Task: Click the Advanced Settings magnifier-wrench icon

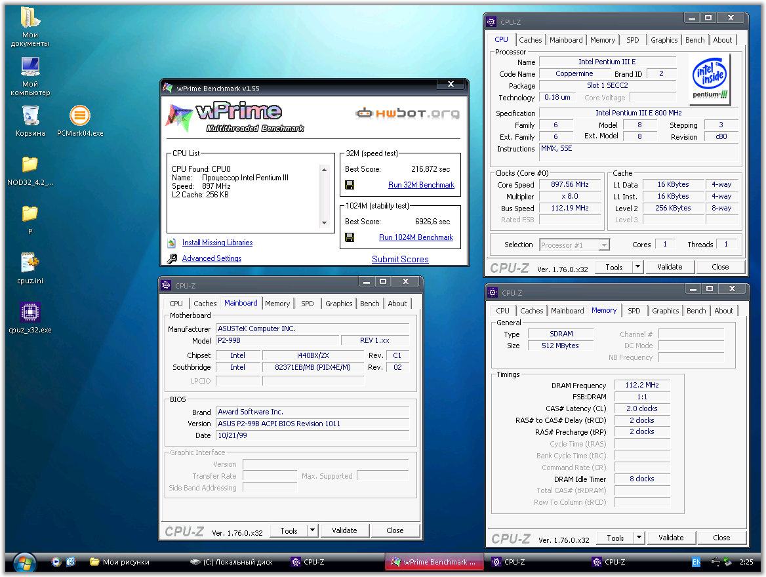Action: [x=171, y=258]
